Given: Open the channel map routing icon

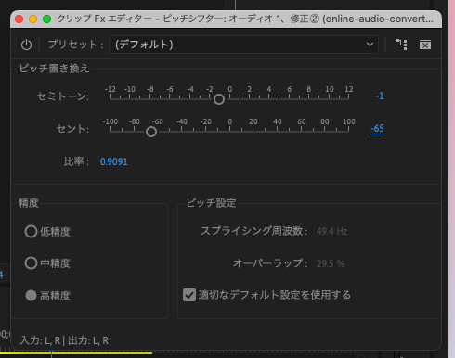Looking at the screenshot, I should tap(401, 45).
